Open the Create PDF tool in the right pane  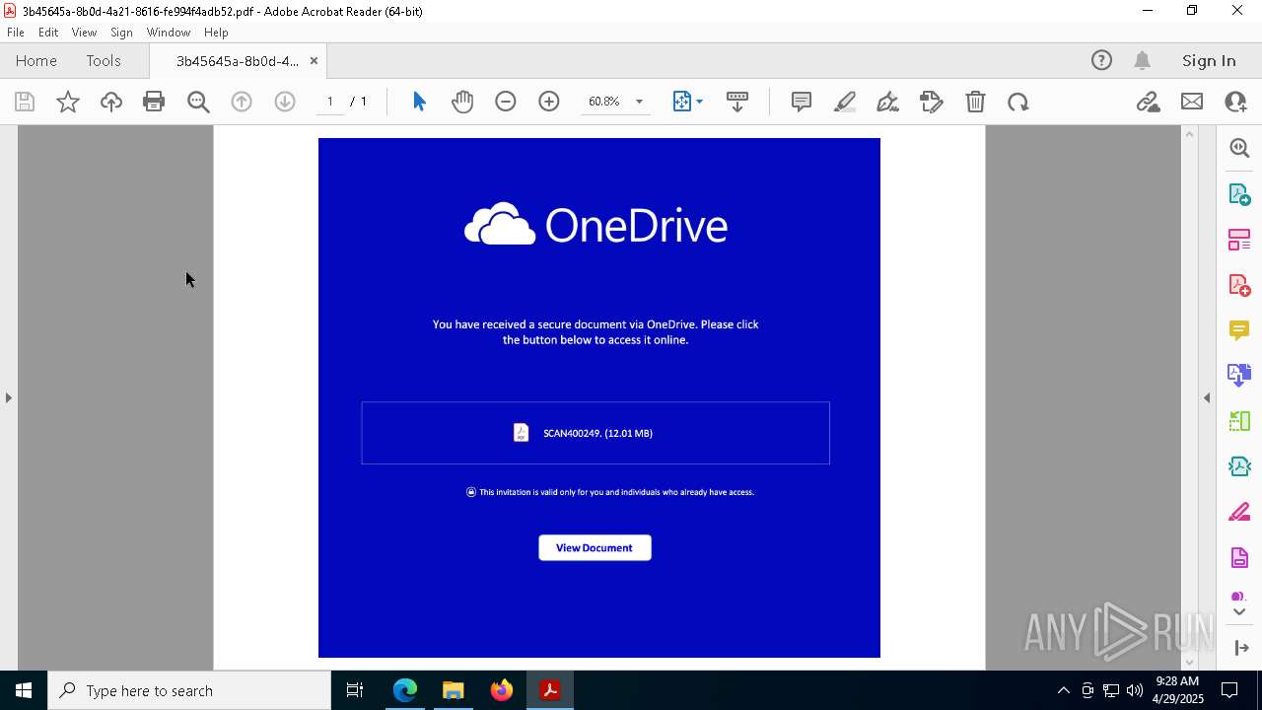pyautogui.click(x=1239, y=285)
